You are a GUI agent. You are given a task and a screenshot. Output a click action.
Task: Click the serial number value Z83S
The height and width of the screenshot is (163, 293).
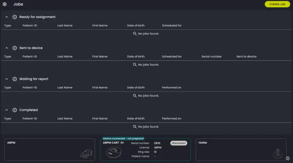157,143
